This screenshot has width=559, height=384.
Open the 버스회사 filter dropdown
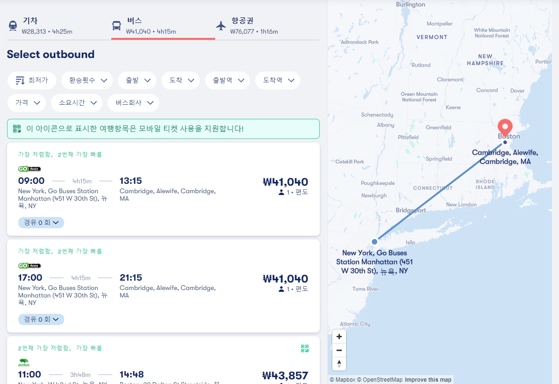pos(133,103)
